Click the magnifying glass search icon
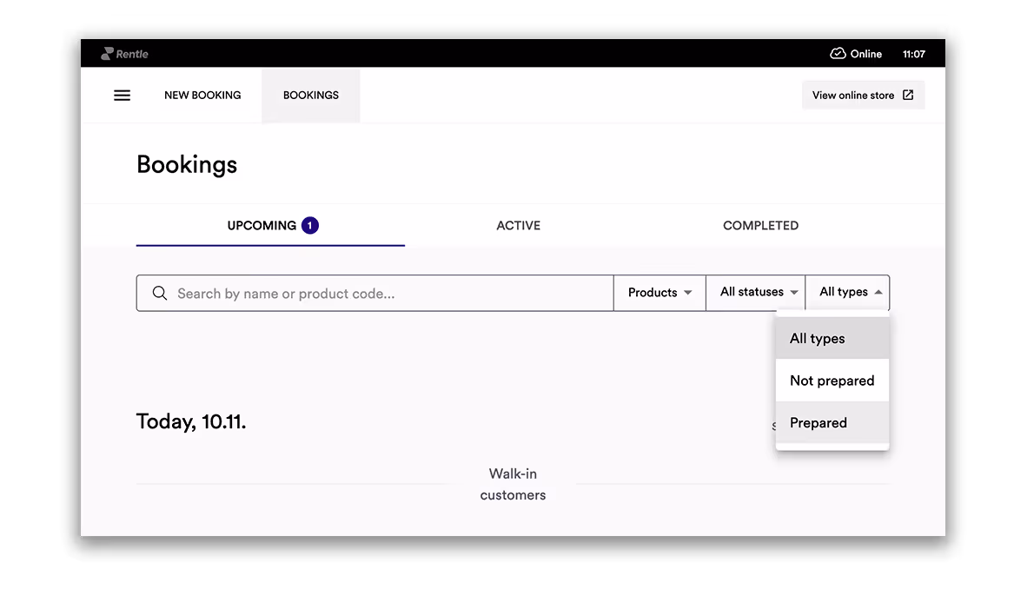The width and height of the screenshot is (1014, 596). coord(159,293)
